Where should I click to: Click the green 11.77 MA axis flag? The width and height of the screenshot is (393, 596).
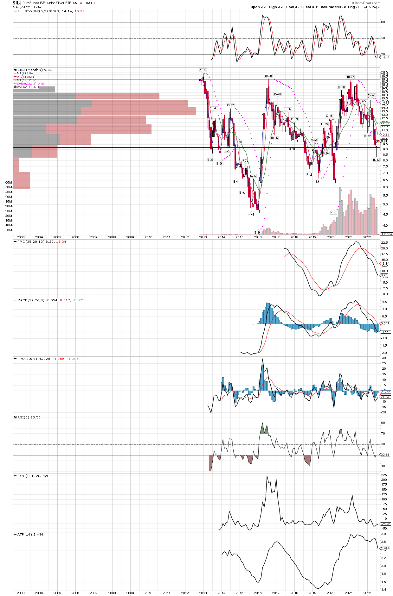[385, 124]
